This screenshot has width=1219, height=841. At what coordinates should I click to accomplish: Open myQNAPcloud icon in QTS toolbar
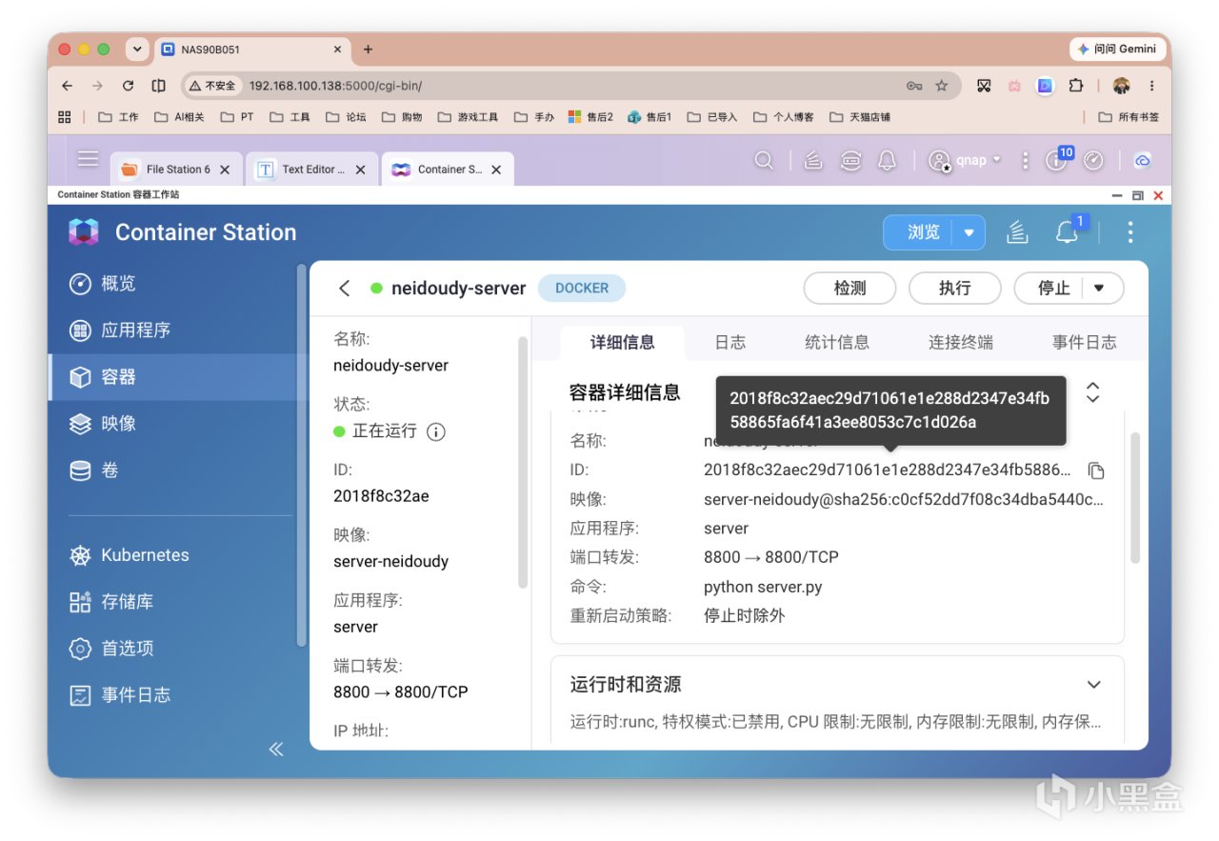1143,161
